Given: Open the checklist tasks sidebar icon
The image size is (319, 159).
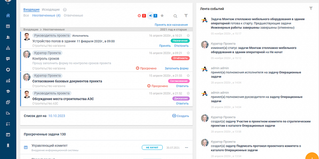Looking at the screenshot, I should (x=8, y=124).
